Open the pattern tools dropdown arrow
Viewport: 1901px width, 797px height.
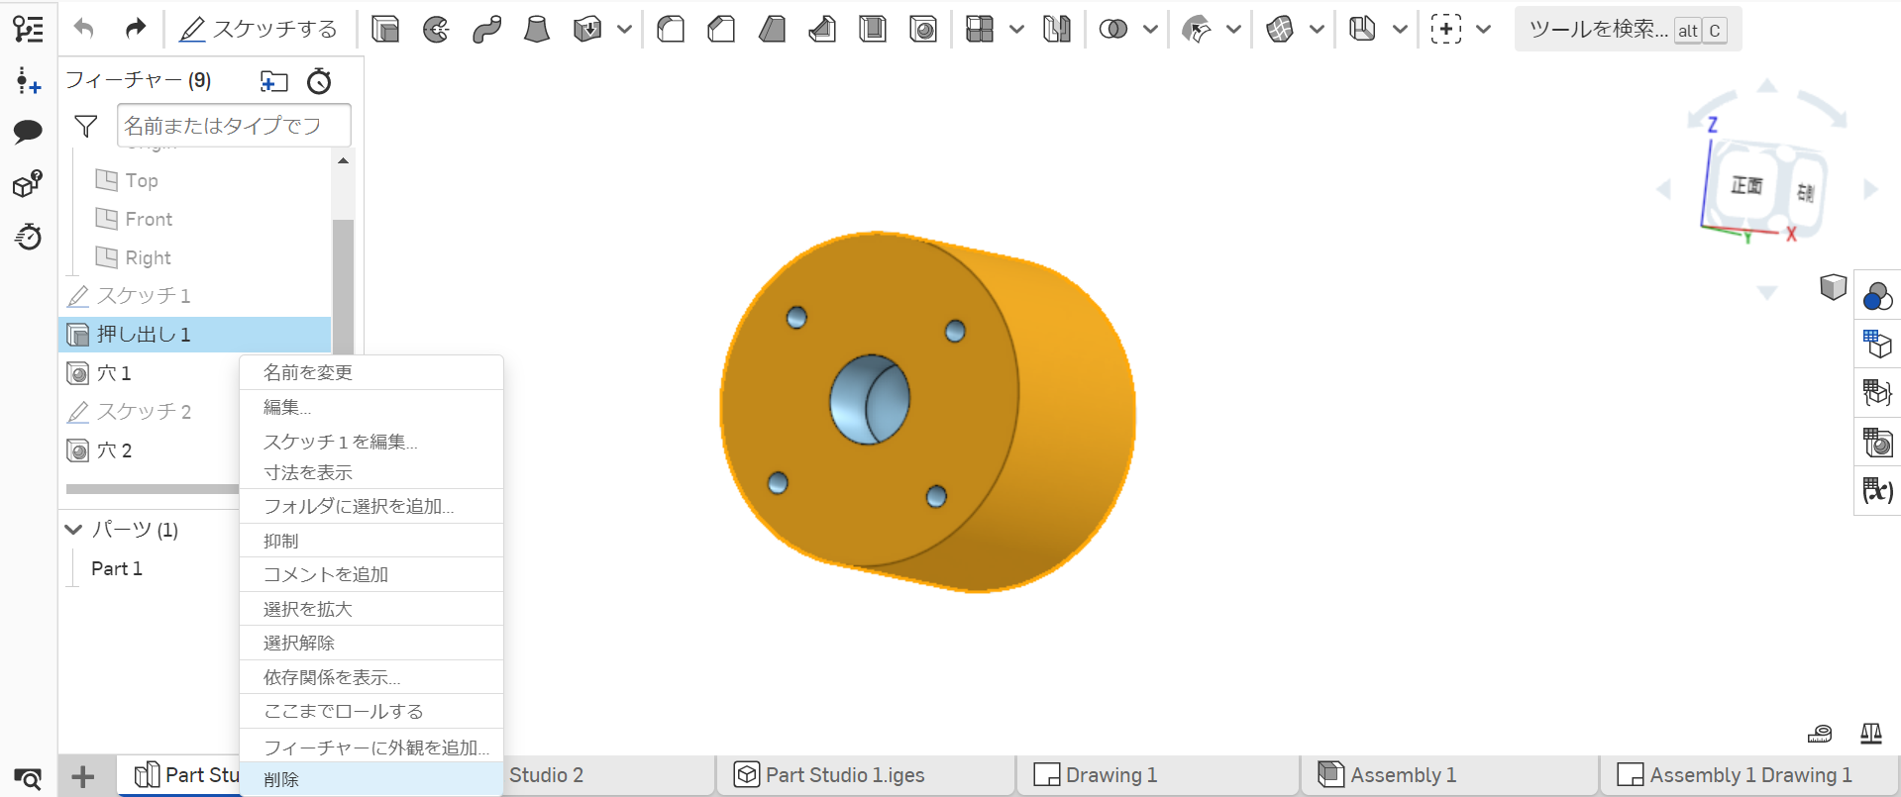pos(1016,30)
